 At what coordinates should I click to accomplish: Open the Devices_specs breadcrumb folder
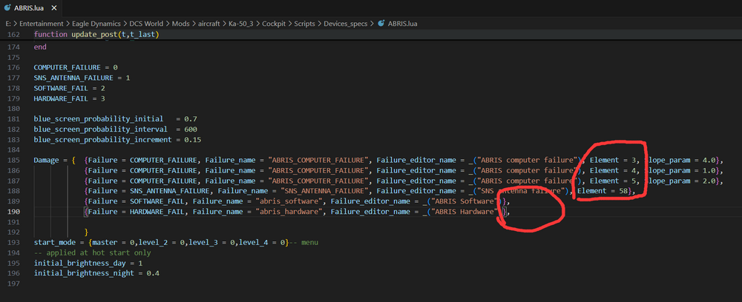tap(346, 24)
